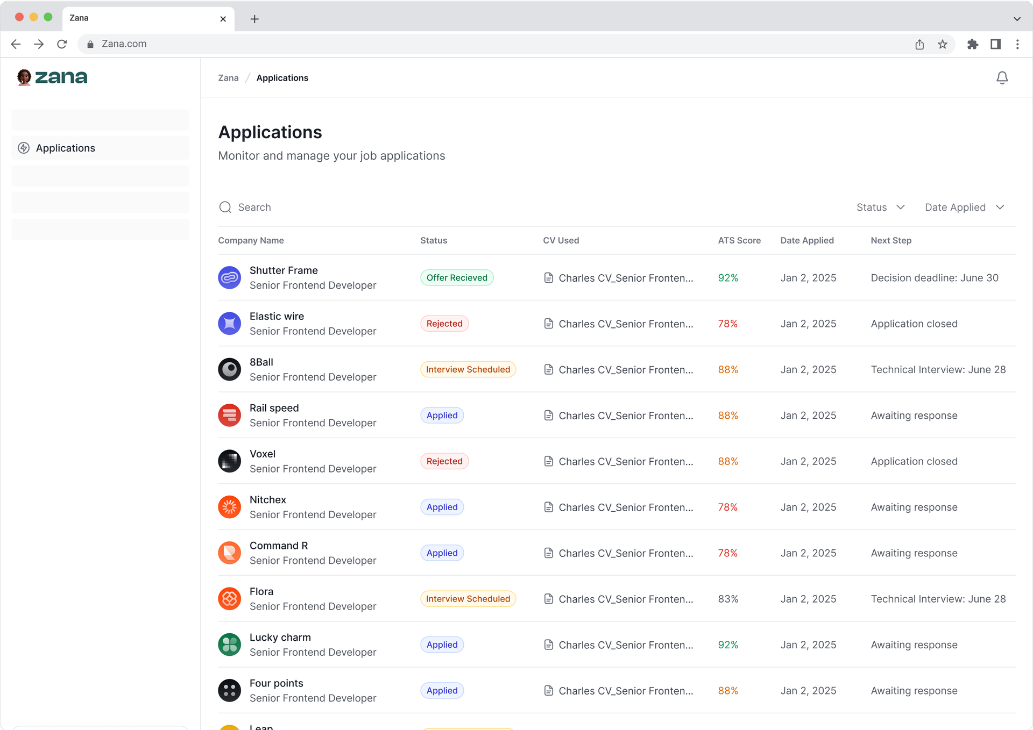Open Flora's Charles CV file link
This screenshot has width=1033, height=730.
pyautogui.click(x=625, y=599)
